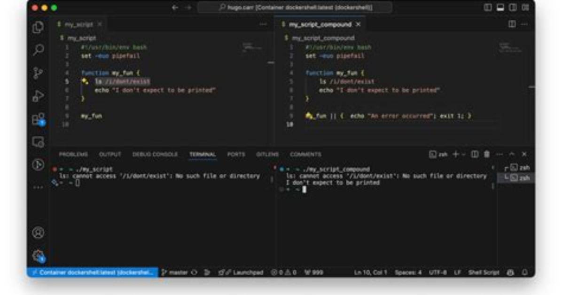This screenshot has height=295, width=562.
Task: Open the Source Control view
Action: pos(38,73)
